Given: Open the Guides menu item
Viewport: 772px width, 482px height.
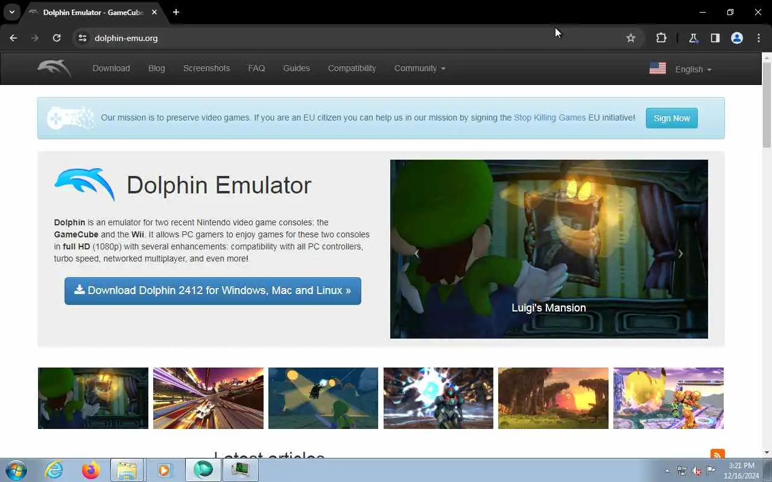Looking at the screenshot, I should pyautogui.click(x=296, y=68).
